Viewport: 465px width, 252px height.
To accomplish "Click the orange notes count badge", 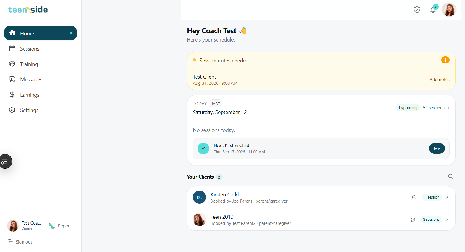I will 445,60.
